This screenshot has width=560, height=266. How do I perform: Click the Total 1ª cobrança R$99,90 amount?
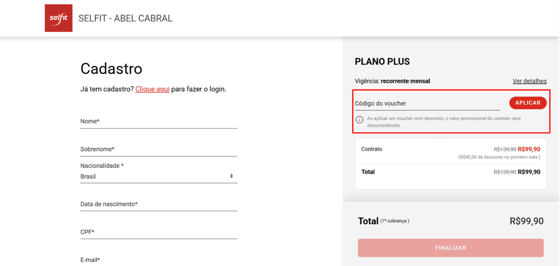click(x=526, y=222)
